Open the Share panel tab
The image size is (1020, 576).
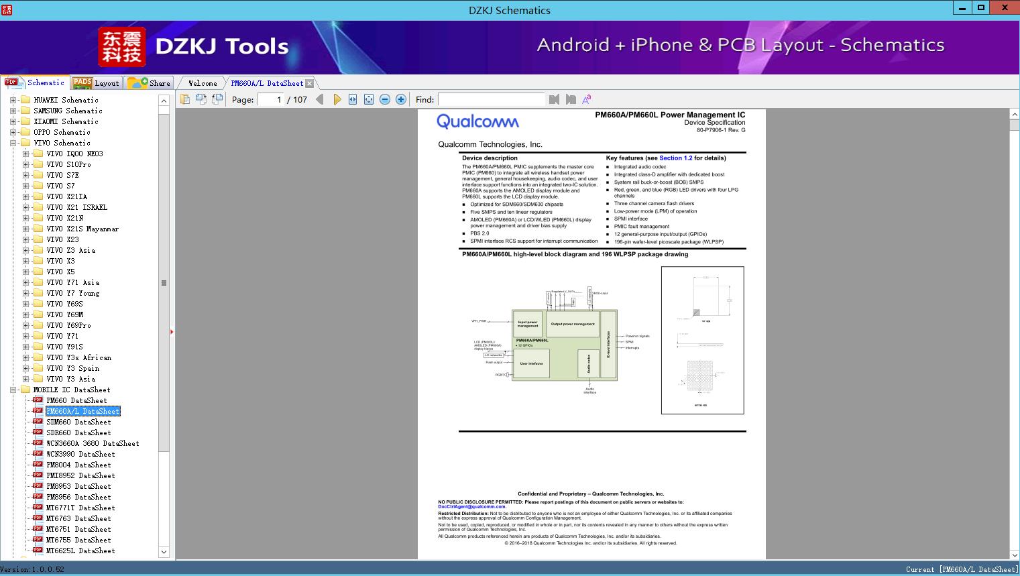[x=149, y=83]
